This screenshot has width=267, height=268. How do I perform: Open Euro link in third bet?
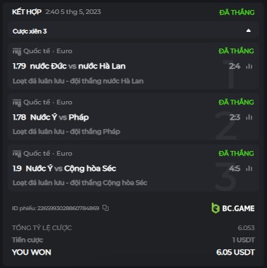(65, 154)
